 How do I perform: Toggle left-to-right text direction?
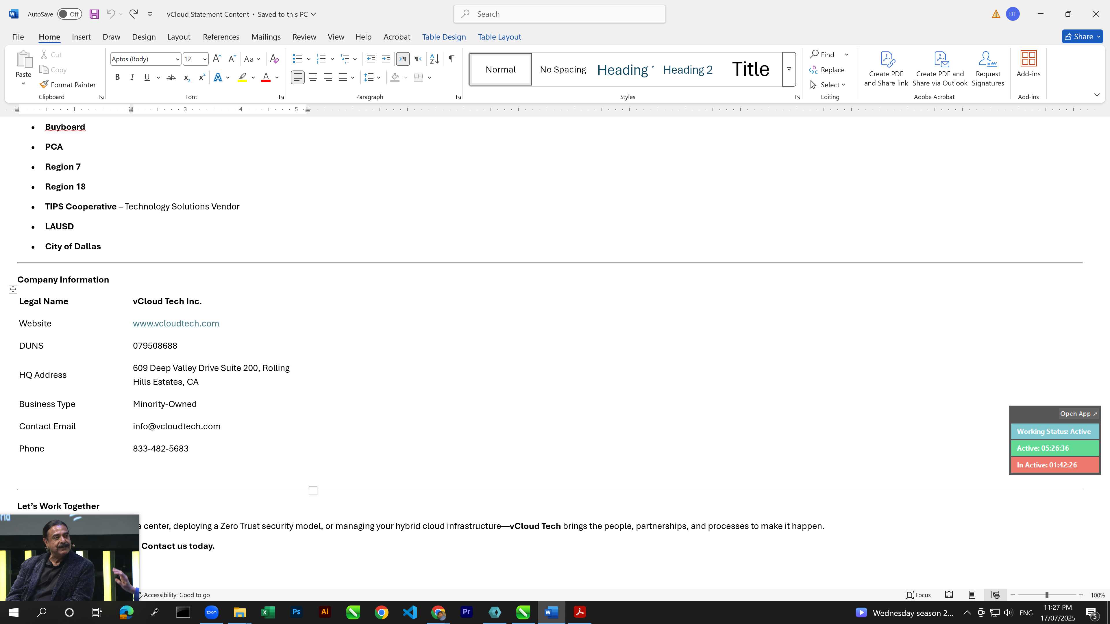(x=403, y=59)
